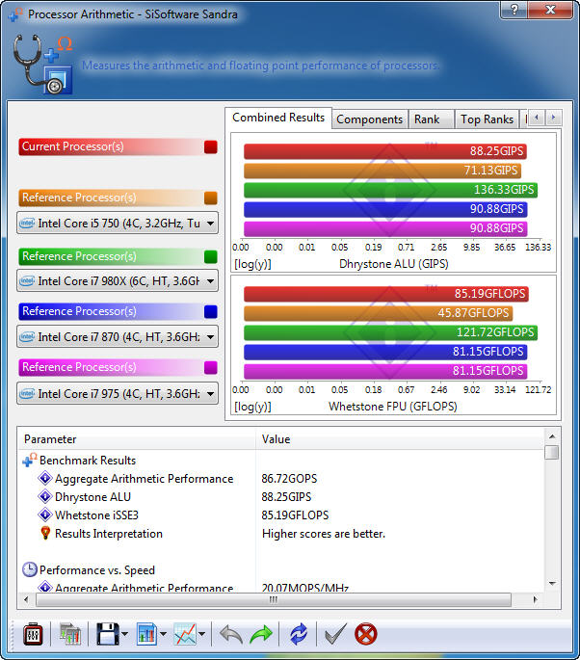Click the 85.19GFLOPS value cell

(x=295, y=515)
